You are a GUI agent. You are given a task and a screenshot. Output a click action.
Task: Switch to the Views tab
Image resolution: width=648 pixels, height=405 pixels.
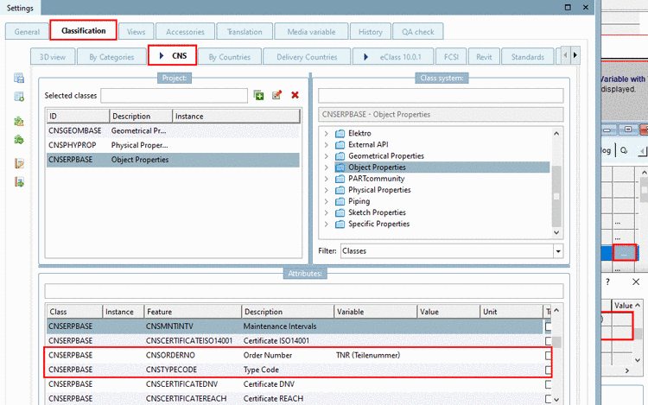[136, 32]
